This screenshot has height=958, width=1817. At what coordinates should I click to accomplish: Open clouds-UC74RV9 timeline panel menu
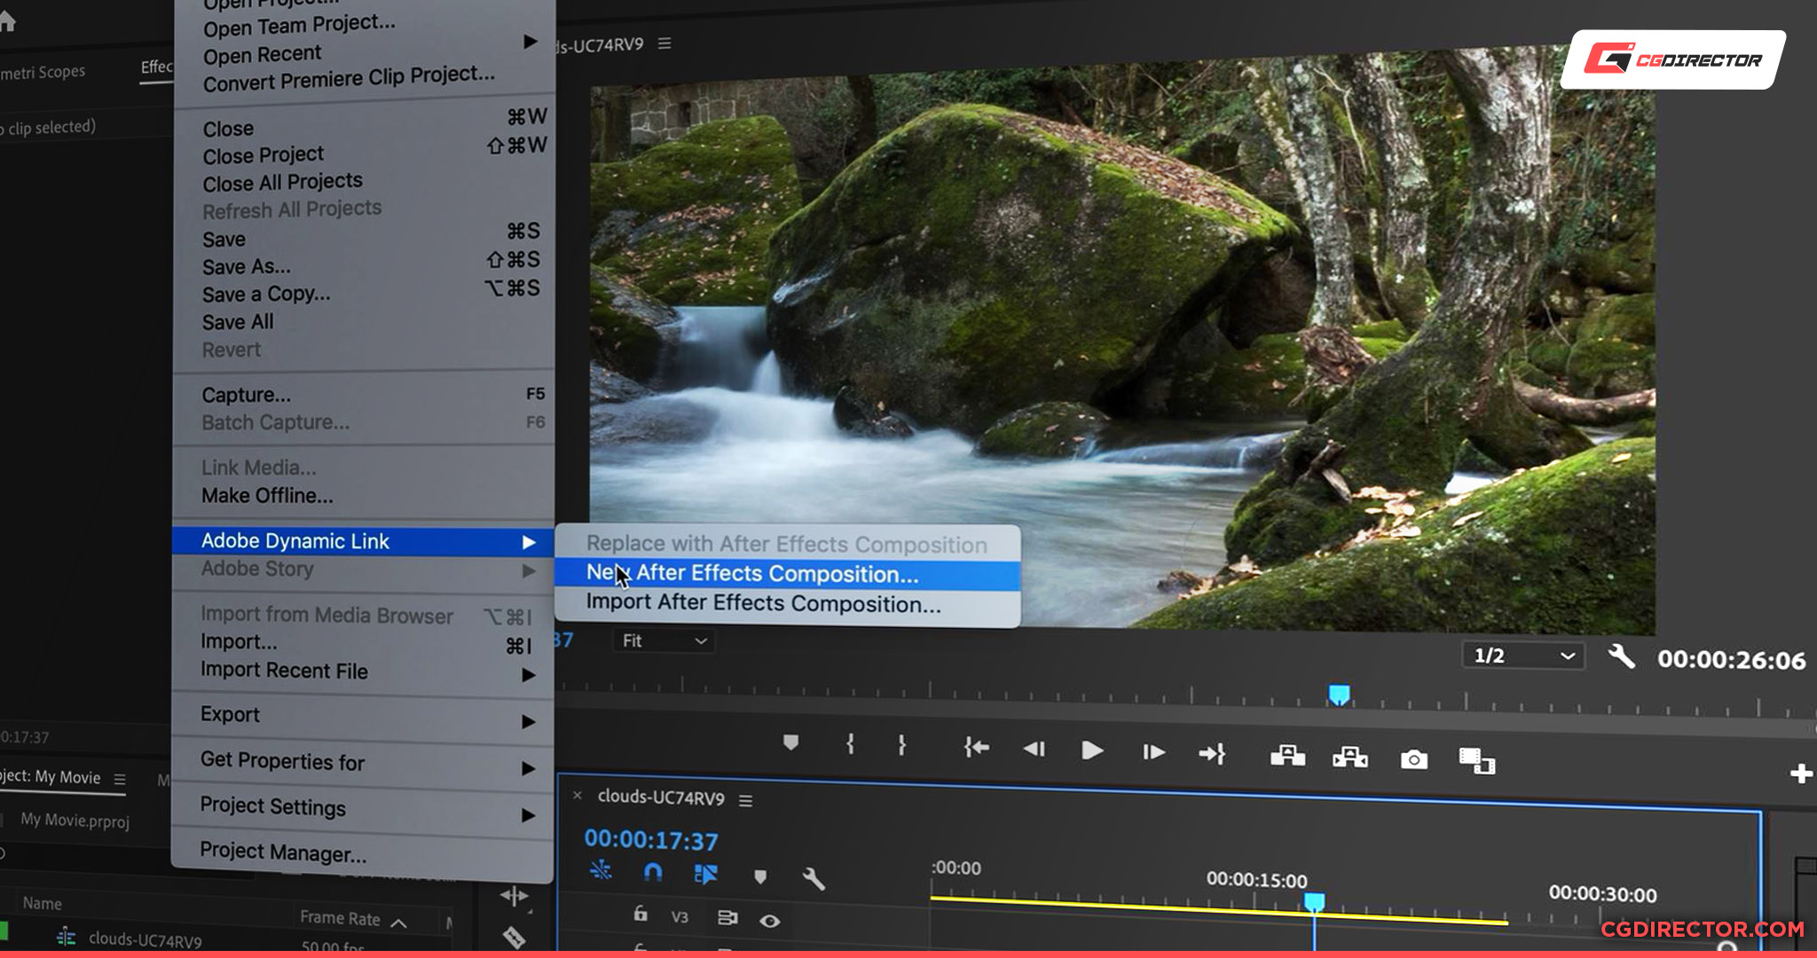click(x=746, y=801)
